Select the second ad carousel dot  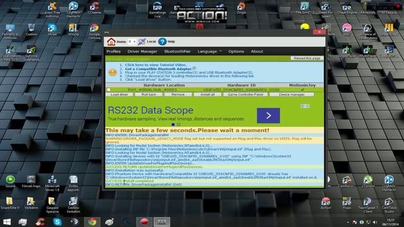(179, 125)
